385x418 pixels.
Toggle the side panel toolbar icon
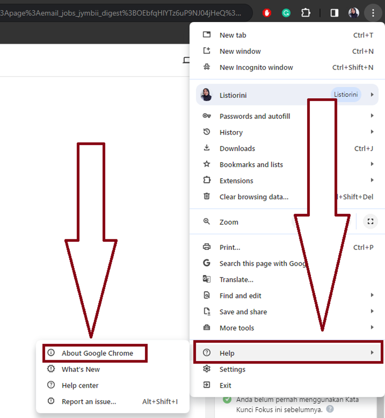click(334, 13)
